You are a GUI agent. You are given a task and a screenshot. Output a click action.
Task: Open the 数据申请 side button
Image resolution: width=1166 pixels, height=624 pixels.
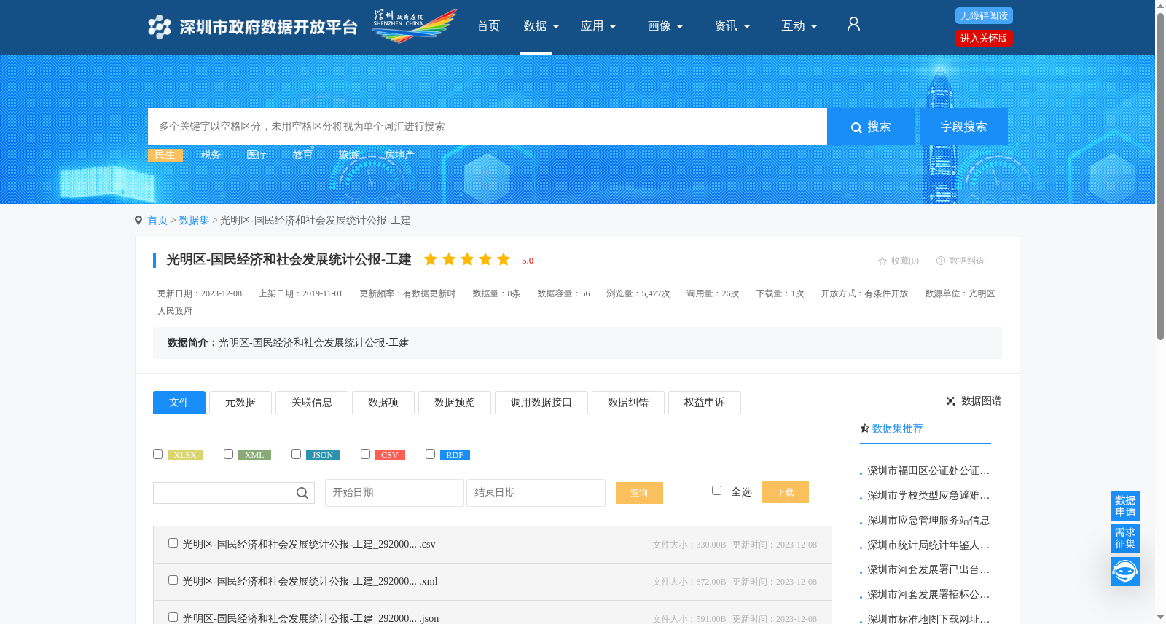click(1125, 506)
